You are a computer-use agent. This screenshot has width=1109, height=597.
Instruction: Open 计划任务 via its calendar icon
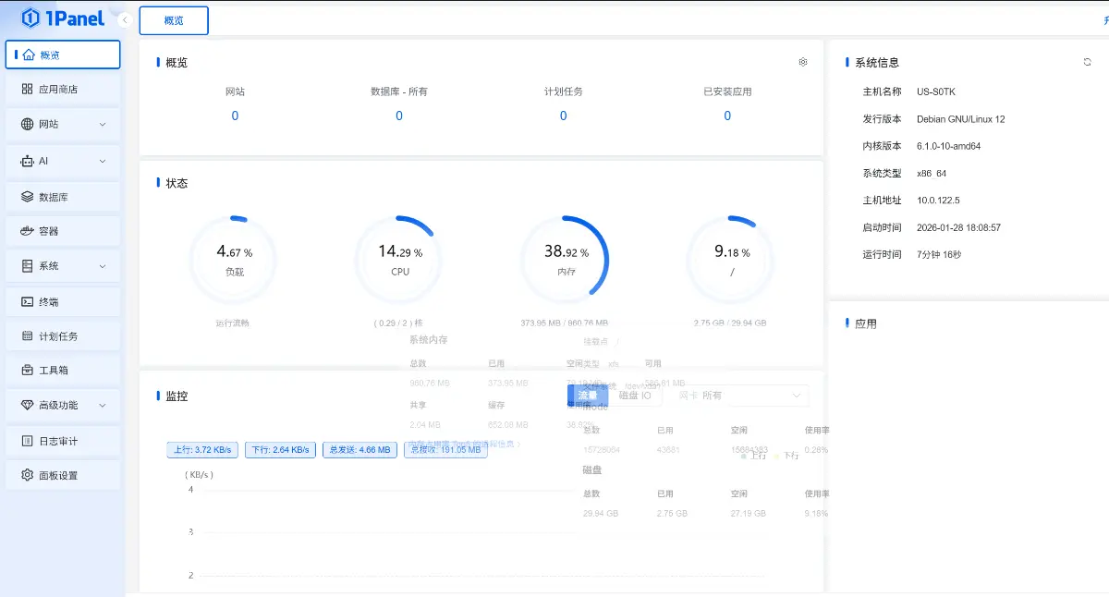(x=28, y=336)
